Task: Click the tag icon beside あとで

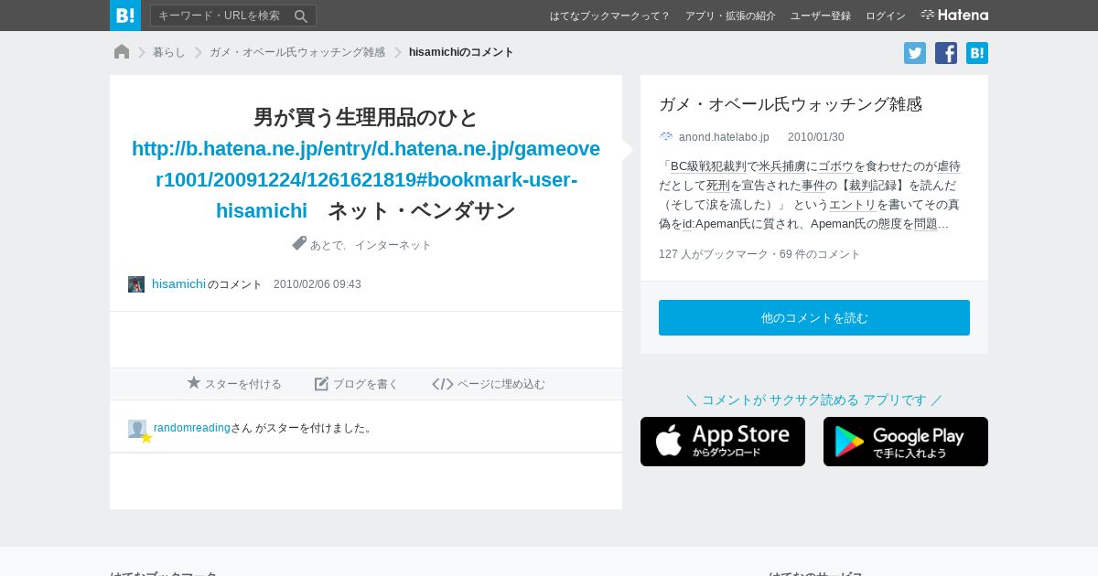Action: pyautogui.click(x=299, y=243)
